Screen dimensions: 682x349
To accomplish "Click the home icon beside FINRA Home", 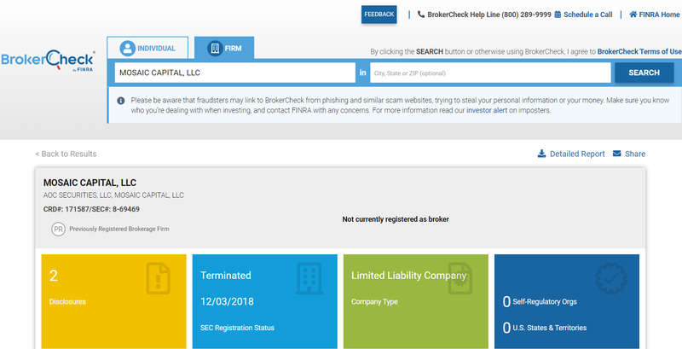I will tap(633, 15).
